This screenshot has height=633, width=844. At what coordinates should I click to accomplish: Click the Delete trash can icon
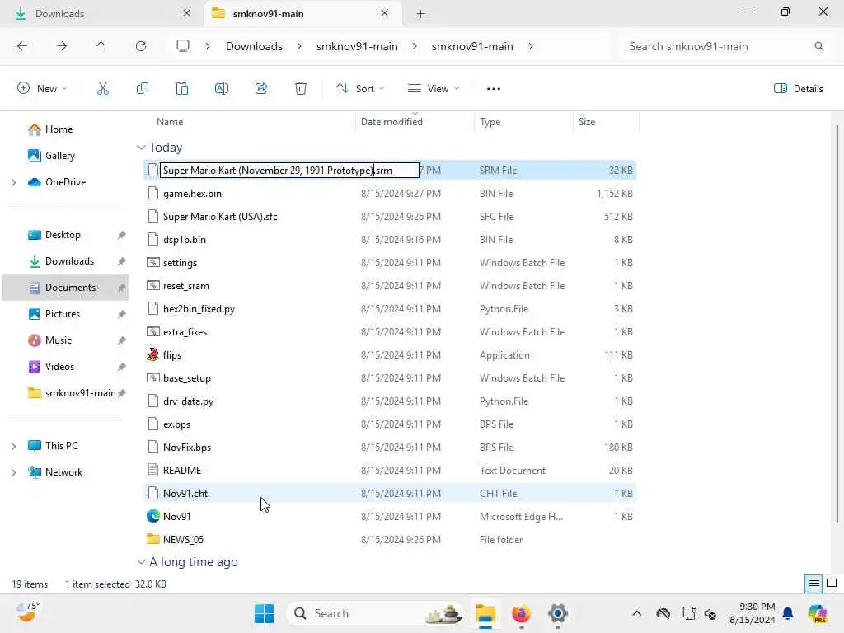coord(301,89)
